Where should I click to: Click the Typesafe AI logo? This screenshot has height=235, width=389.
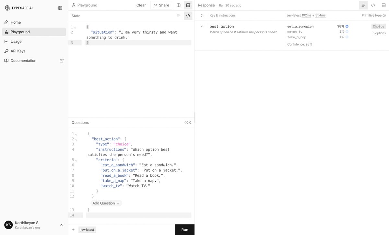(x=19, y=8)
